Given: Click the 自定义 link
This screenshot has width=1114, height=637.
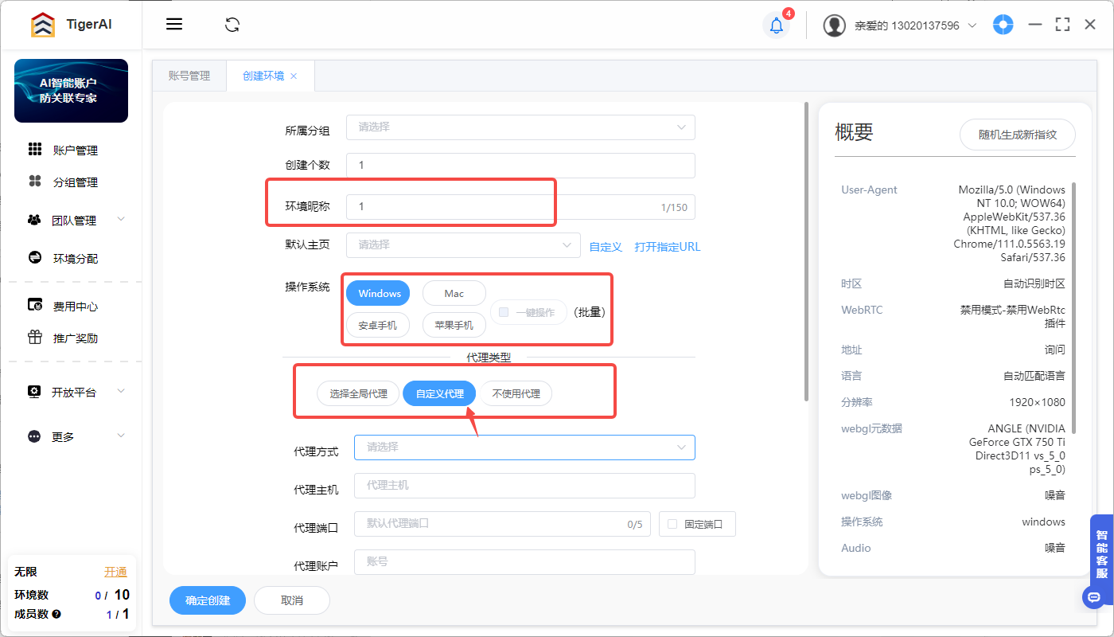Looking at the screenshot, I should (606, 247).
